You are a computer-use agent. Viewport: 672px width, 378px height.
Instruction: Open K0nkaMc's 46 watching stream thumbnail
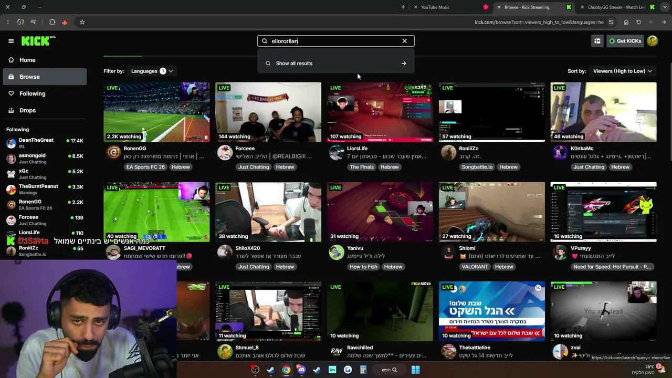603,112
